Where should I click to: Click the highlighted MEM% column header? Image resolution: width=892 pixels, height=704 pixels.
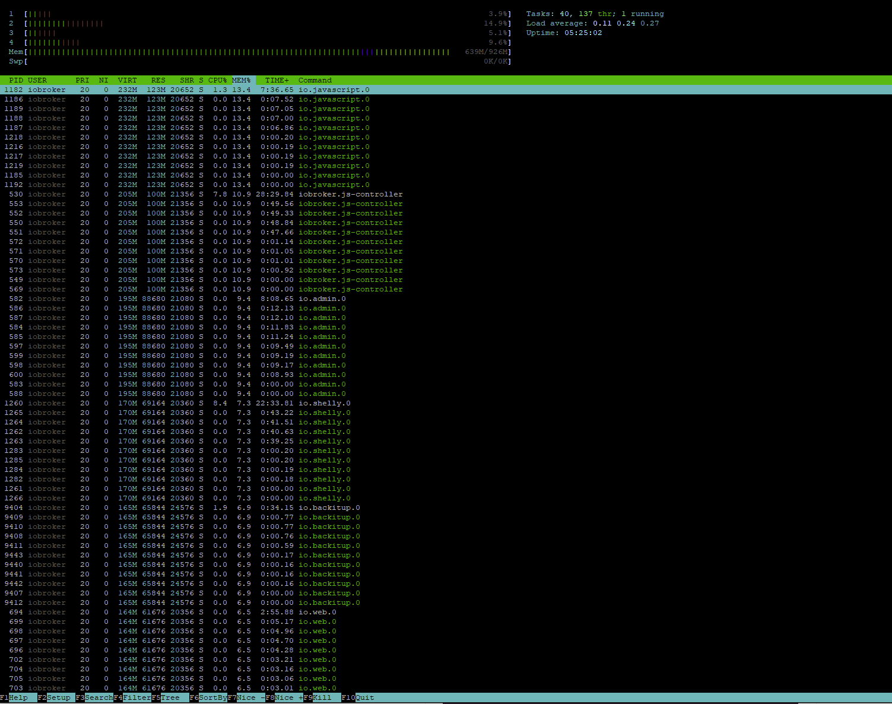coord(243,80)
